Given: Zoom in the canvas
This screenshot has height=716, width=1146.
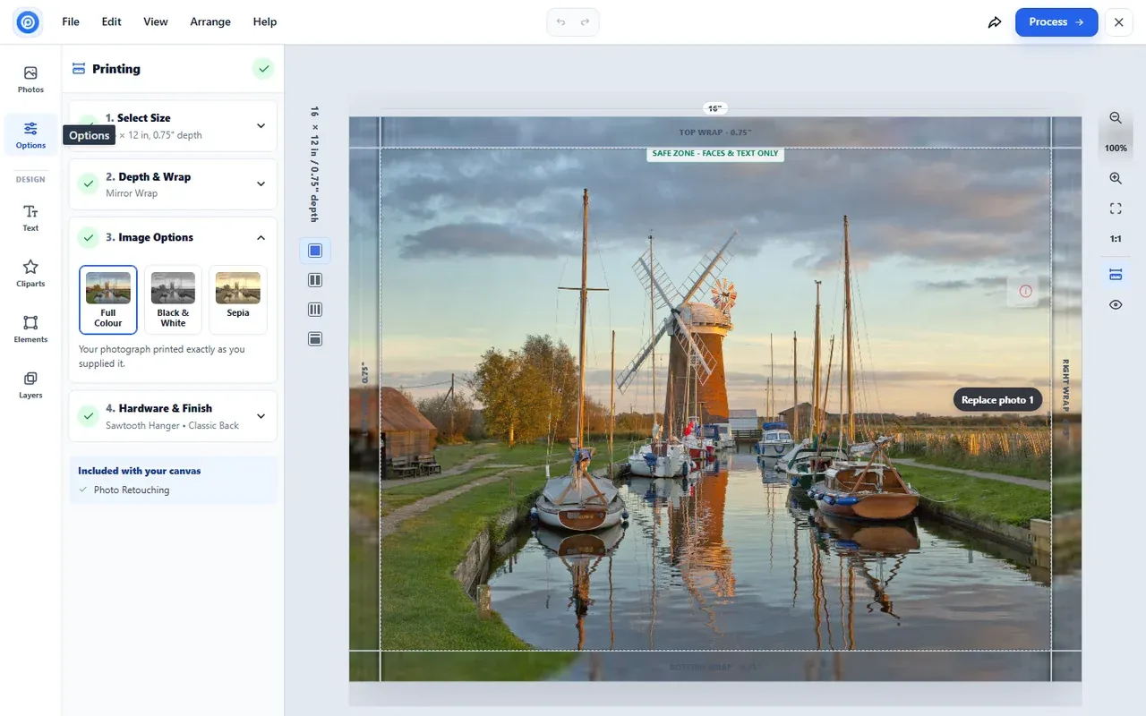Looking at the screenshot, I should 1116,178.
